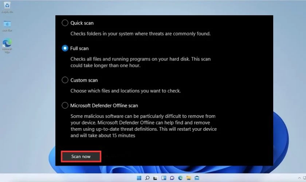This screenshot has width=306, height=182.
Task: Open Microsoft Edge from the taskbar
Action: click(180, 178)
